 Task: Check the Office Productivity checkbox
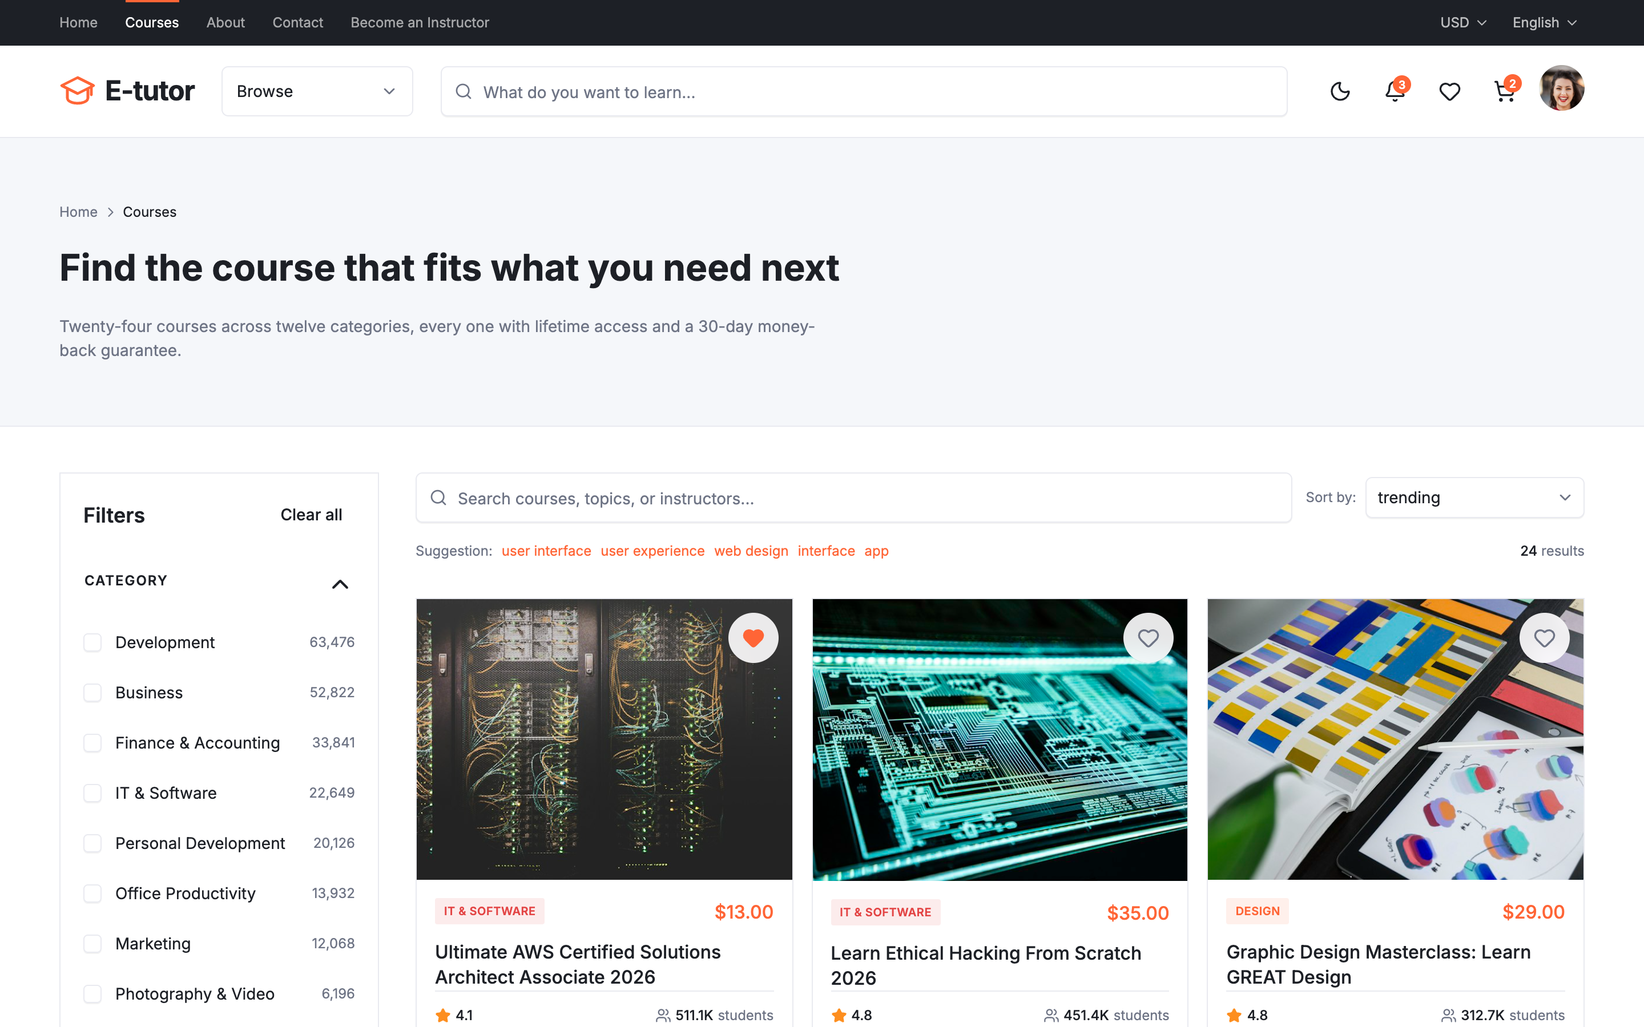pos(92,894)
